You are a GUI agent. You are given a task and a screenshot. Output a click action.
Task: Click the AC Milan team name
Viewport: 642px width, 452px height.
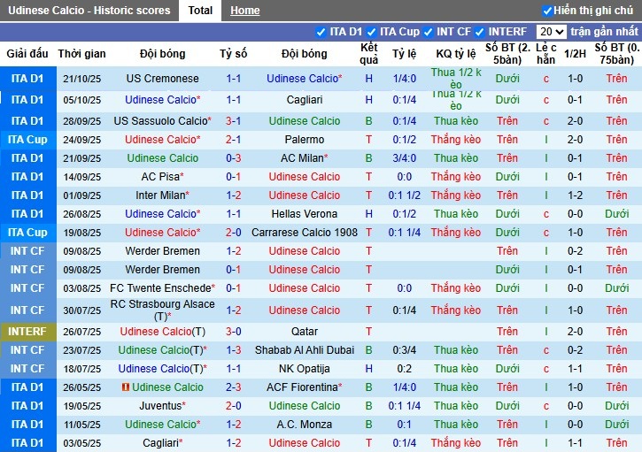(301, 158)
